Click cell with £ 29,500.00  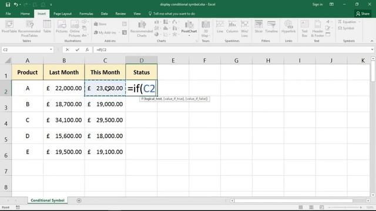click(105, 120)
